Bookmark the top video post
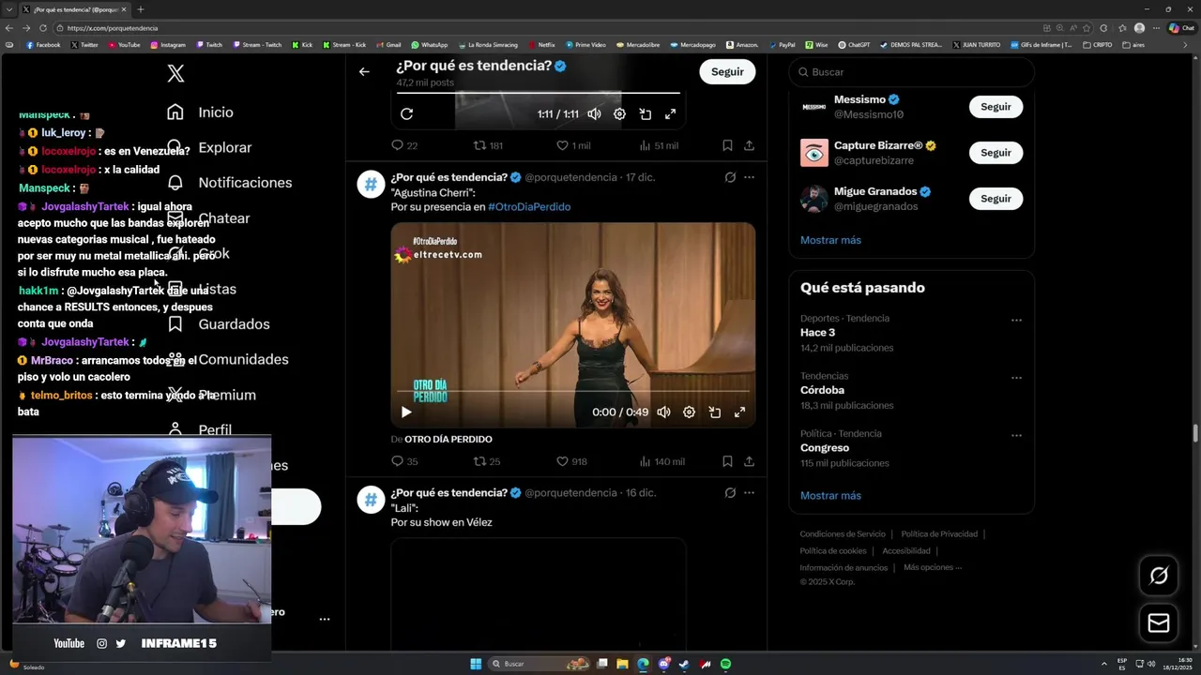Image resolution: width=1201 pixels, height=675 pixels. tap(727, 145)
